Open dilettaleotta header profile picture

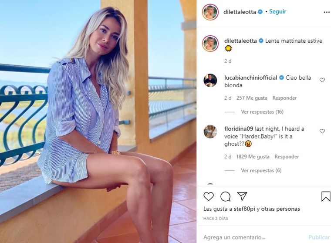coord(210,12)
